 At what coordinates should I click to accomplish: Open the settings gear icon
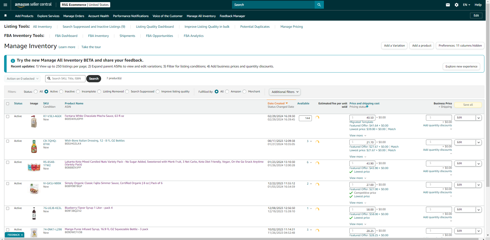(457, 5)
